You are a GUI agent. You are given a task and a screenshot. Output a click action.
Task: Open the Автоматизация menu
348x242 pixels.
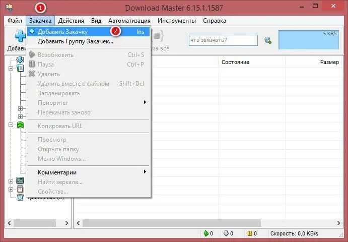coord(129,21)
